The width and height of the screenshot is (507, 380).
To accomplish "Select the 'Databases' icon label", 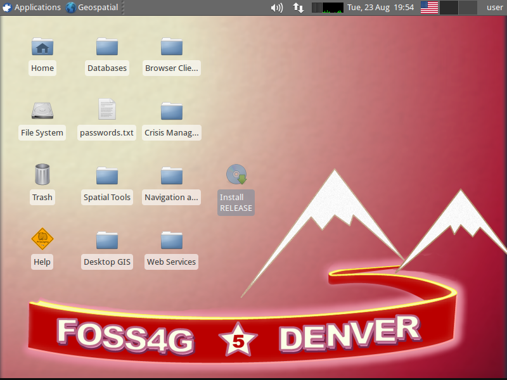I will click(107, 68).
